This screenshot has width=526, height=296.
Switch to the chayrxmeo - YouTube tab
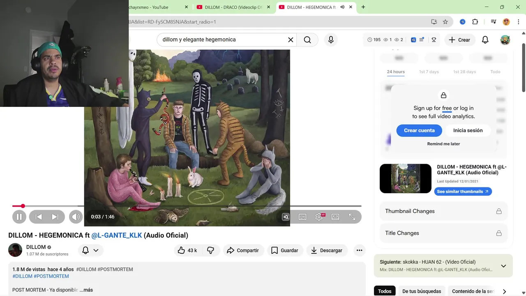point(148,7)
